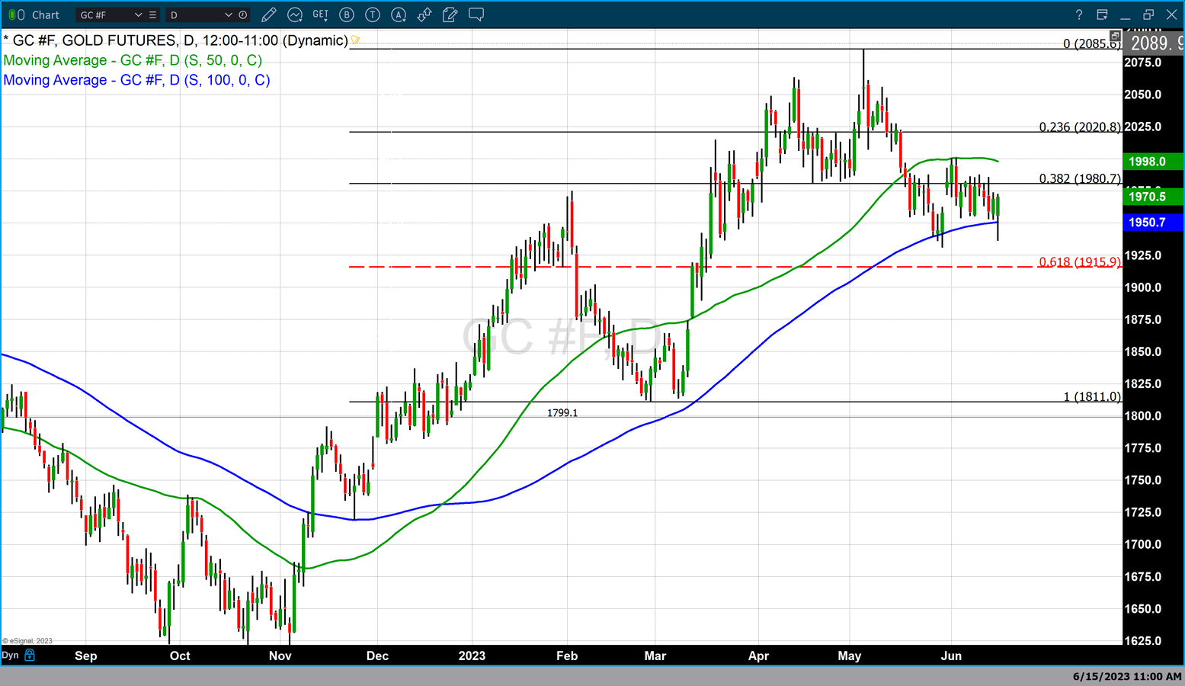Expand the GC #F symbol dropdown
Screen dimensions: 1185x686
pyautogui.click(x=138, y=14)
